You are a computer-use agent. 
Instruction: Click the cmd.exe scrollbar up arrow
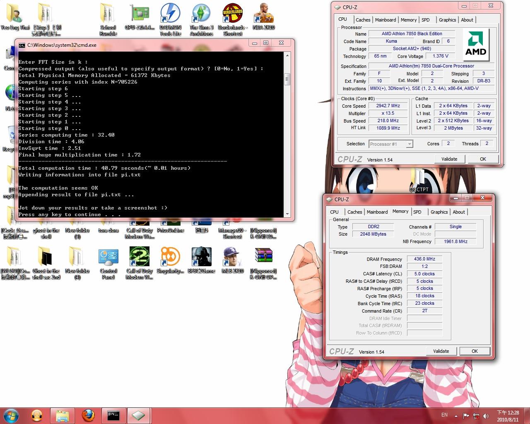click(287, 55)
